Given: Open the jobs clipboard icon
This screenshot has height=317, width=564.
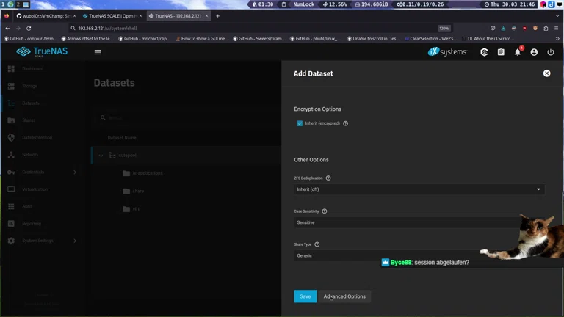Looking at the screenshot, I should click(x=501, y=52).
